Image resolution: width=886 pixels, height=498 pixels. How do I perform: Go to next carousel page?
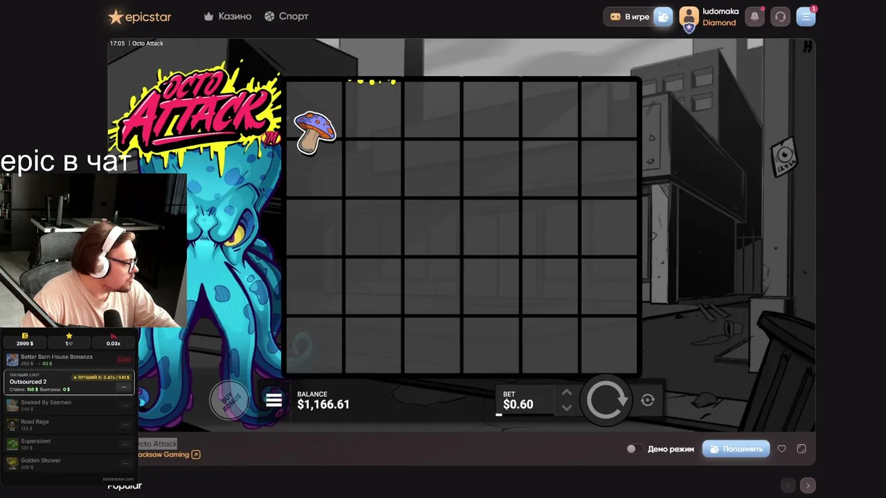[807, 486]
